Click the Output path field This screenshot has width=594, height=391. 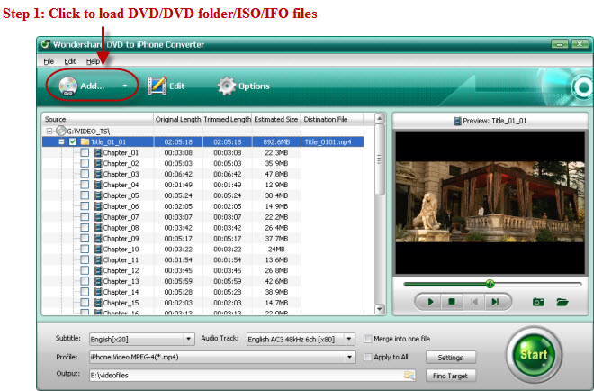247,376
